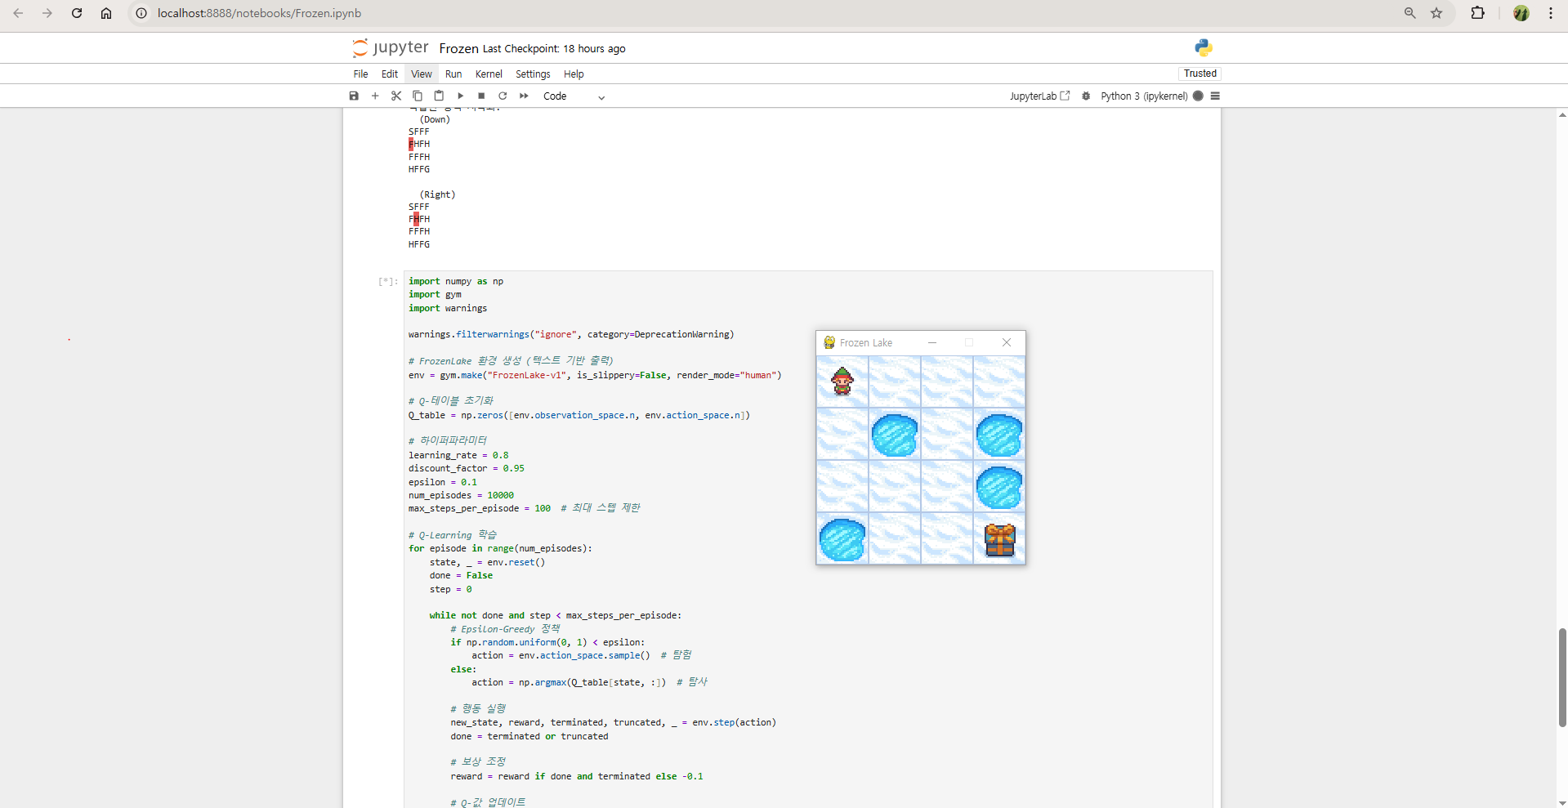The image size is (1568, 808).
Task: Click the 'epsilon = 0.1' line
Action: (x=443, y=482)
